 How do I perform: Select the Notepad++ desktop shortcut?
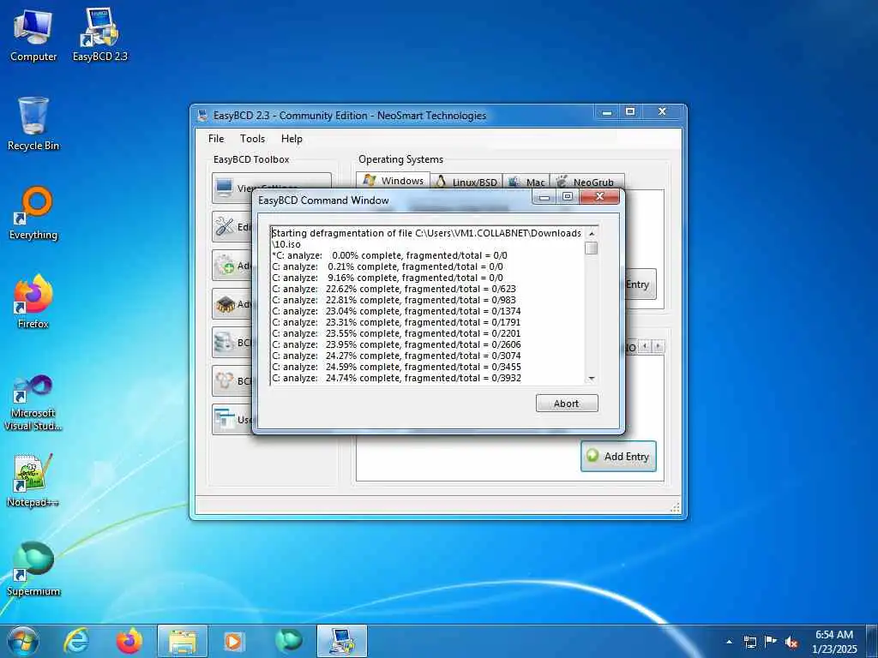click(33, 481)
